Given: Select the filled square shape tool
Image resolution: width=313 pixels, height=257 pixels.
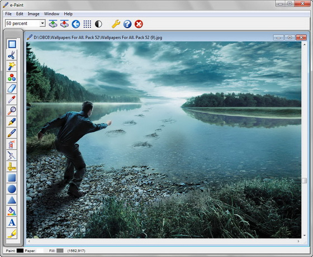Looking at the screenshot, I should coord(12,178).
